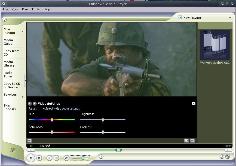Show the next enhancement settings panel
Viewport: 236px width, 166px height.
[35, 104]
